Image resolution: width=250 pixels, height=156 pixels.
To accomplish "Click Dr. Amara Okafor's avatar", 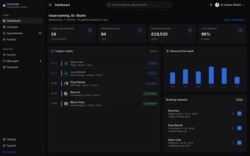I will [x=217, y=5].
